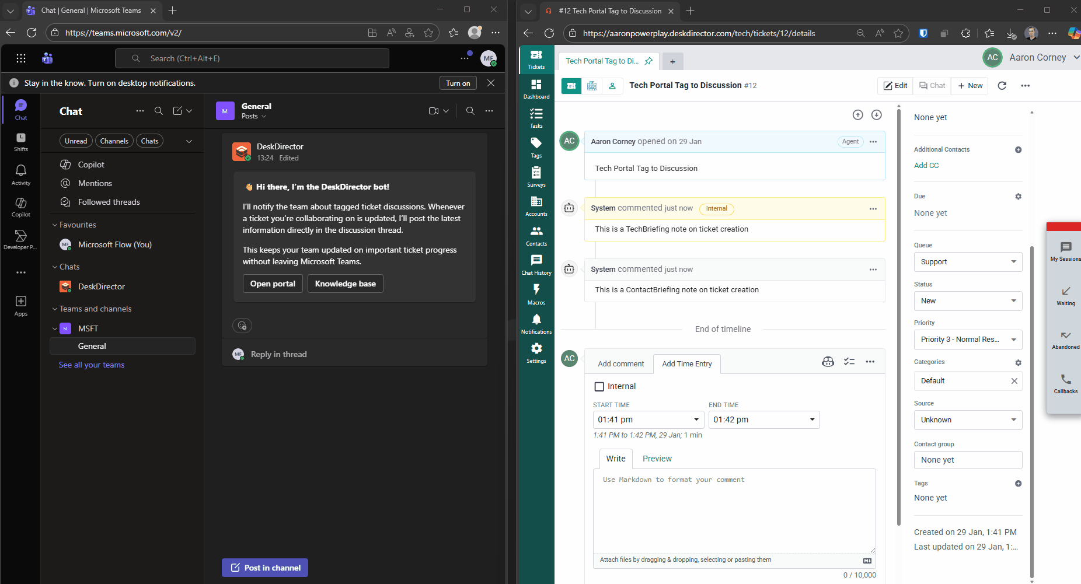The image size is (1081, 584).
Task: Click the AI assistant icon in comment box
Action: [828, 362]
